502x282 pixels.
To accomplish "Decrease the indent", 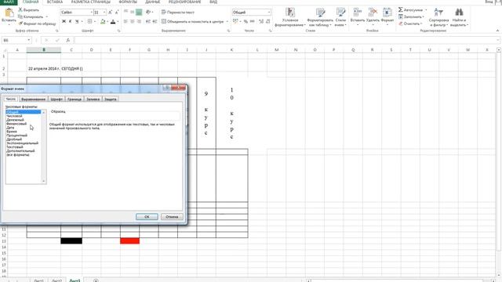I will click(x=148, y=21).
